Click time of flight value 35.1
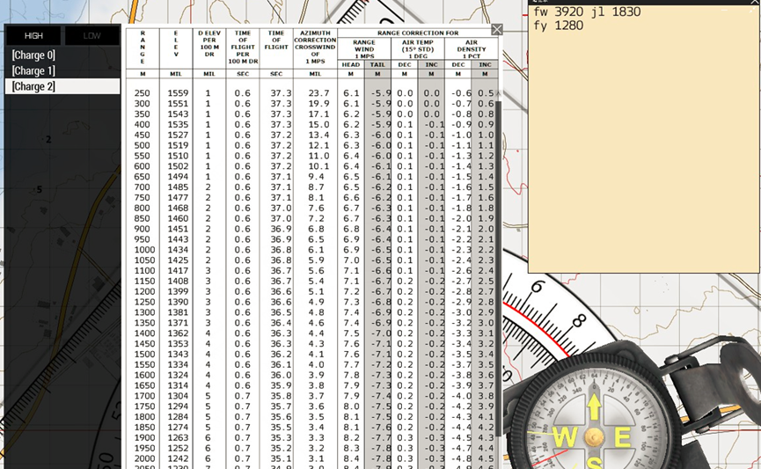Screen dimensions: 761x469 click(x=282, y=458)
